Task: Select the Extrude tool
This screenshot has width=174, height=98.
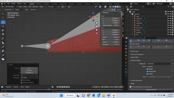Action: click(3, 55)
